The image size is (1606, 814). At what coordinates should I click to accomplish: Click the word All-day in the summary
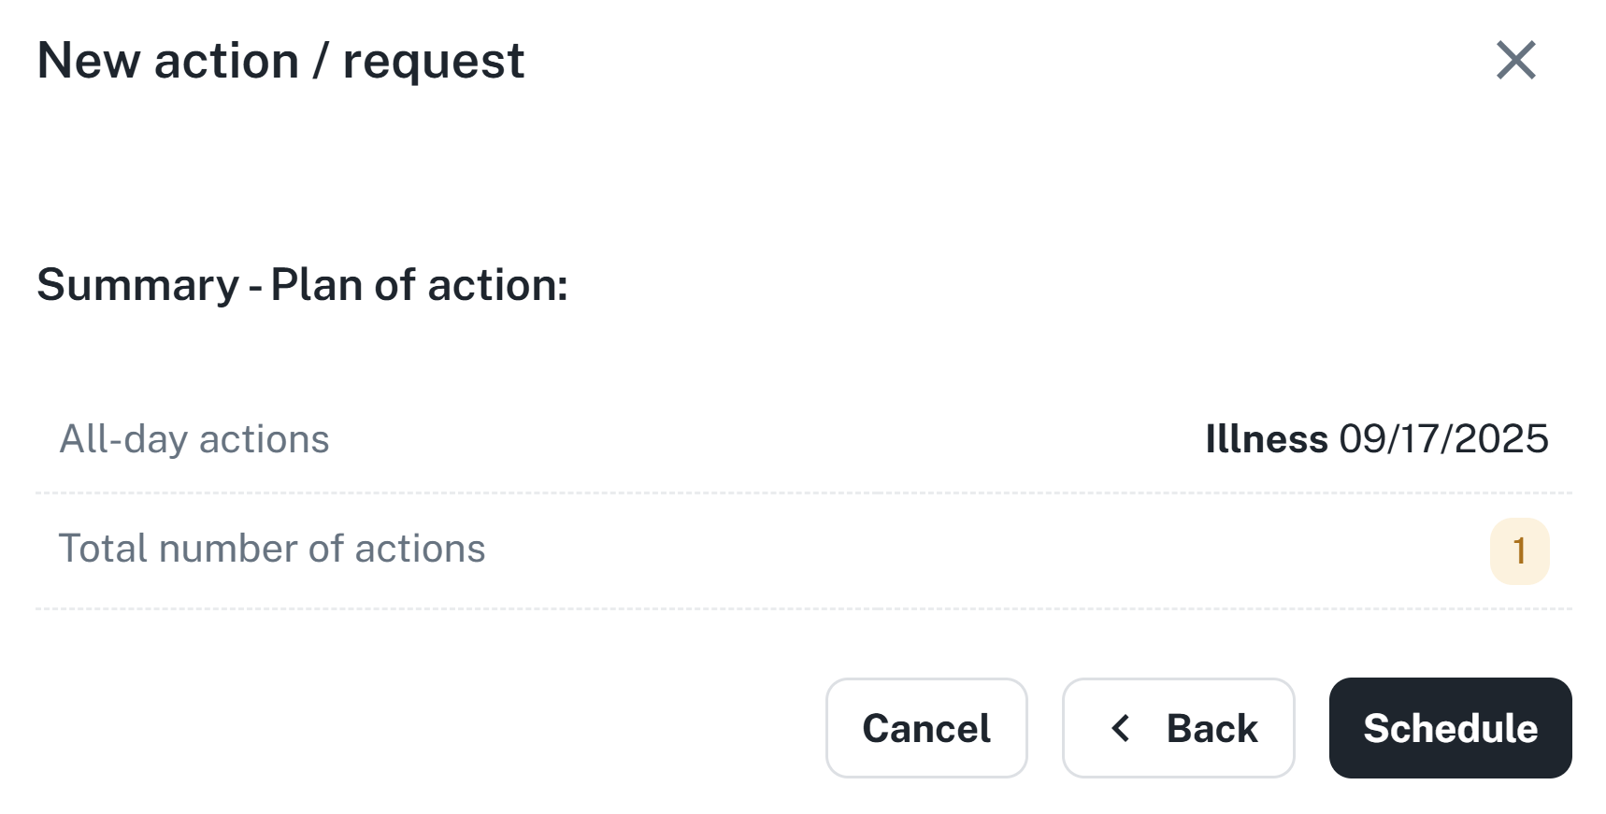pos(123,439)
